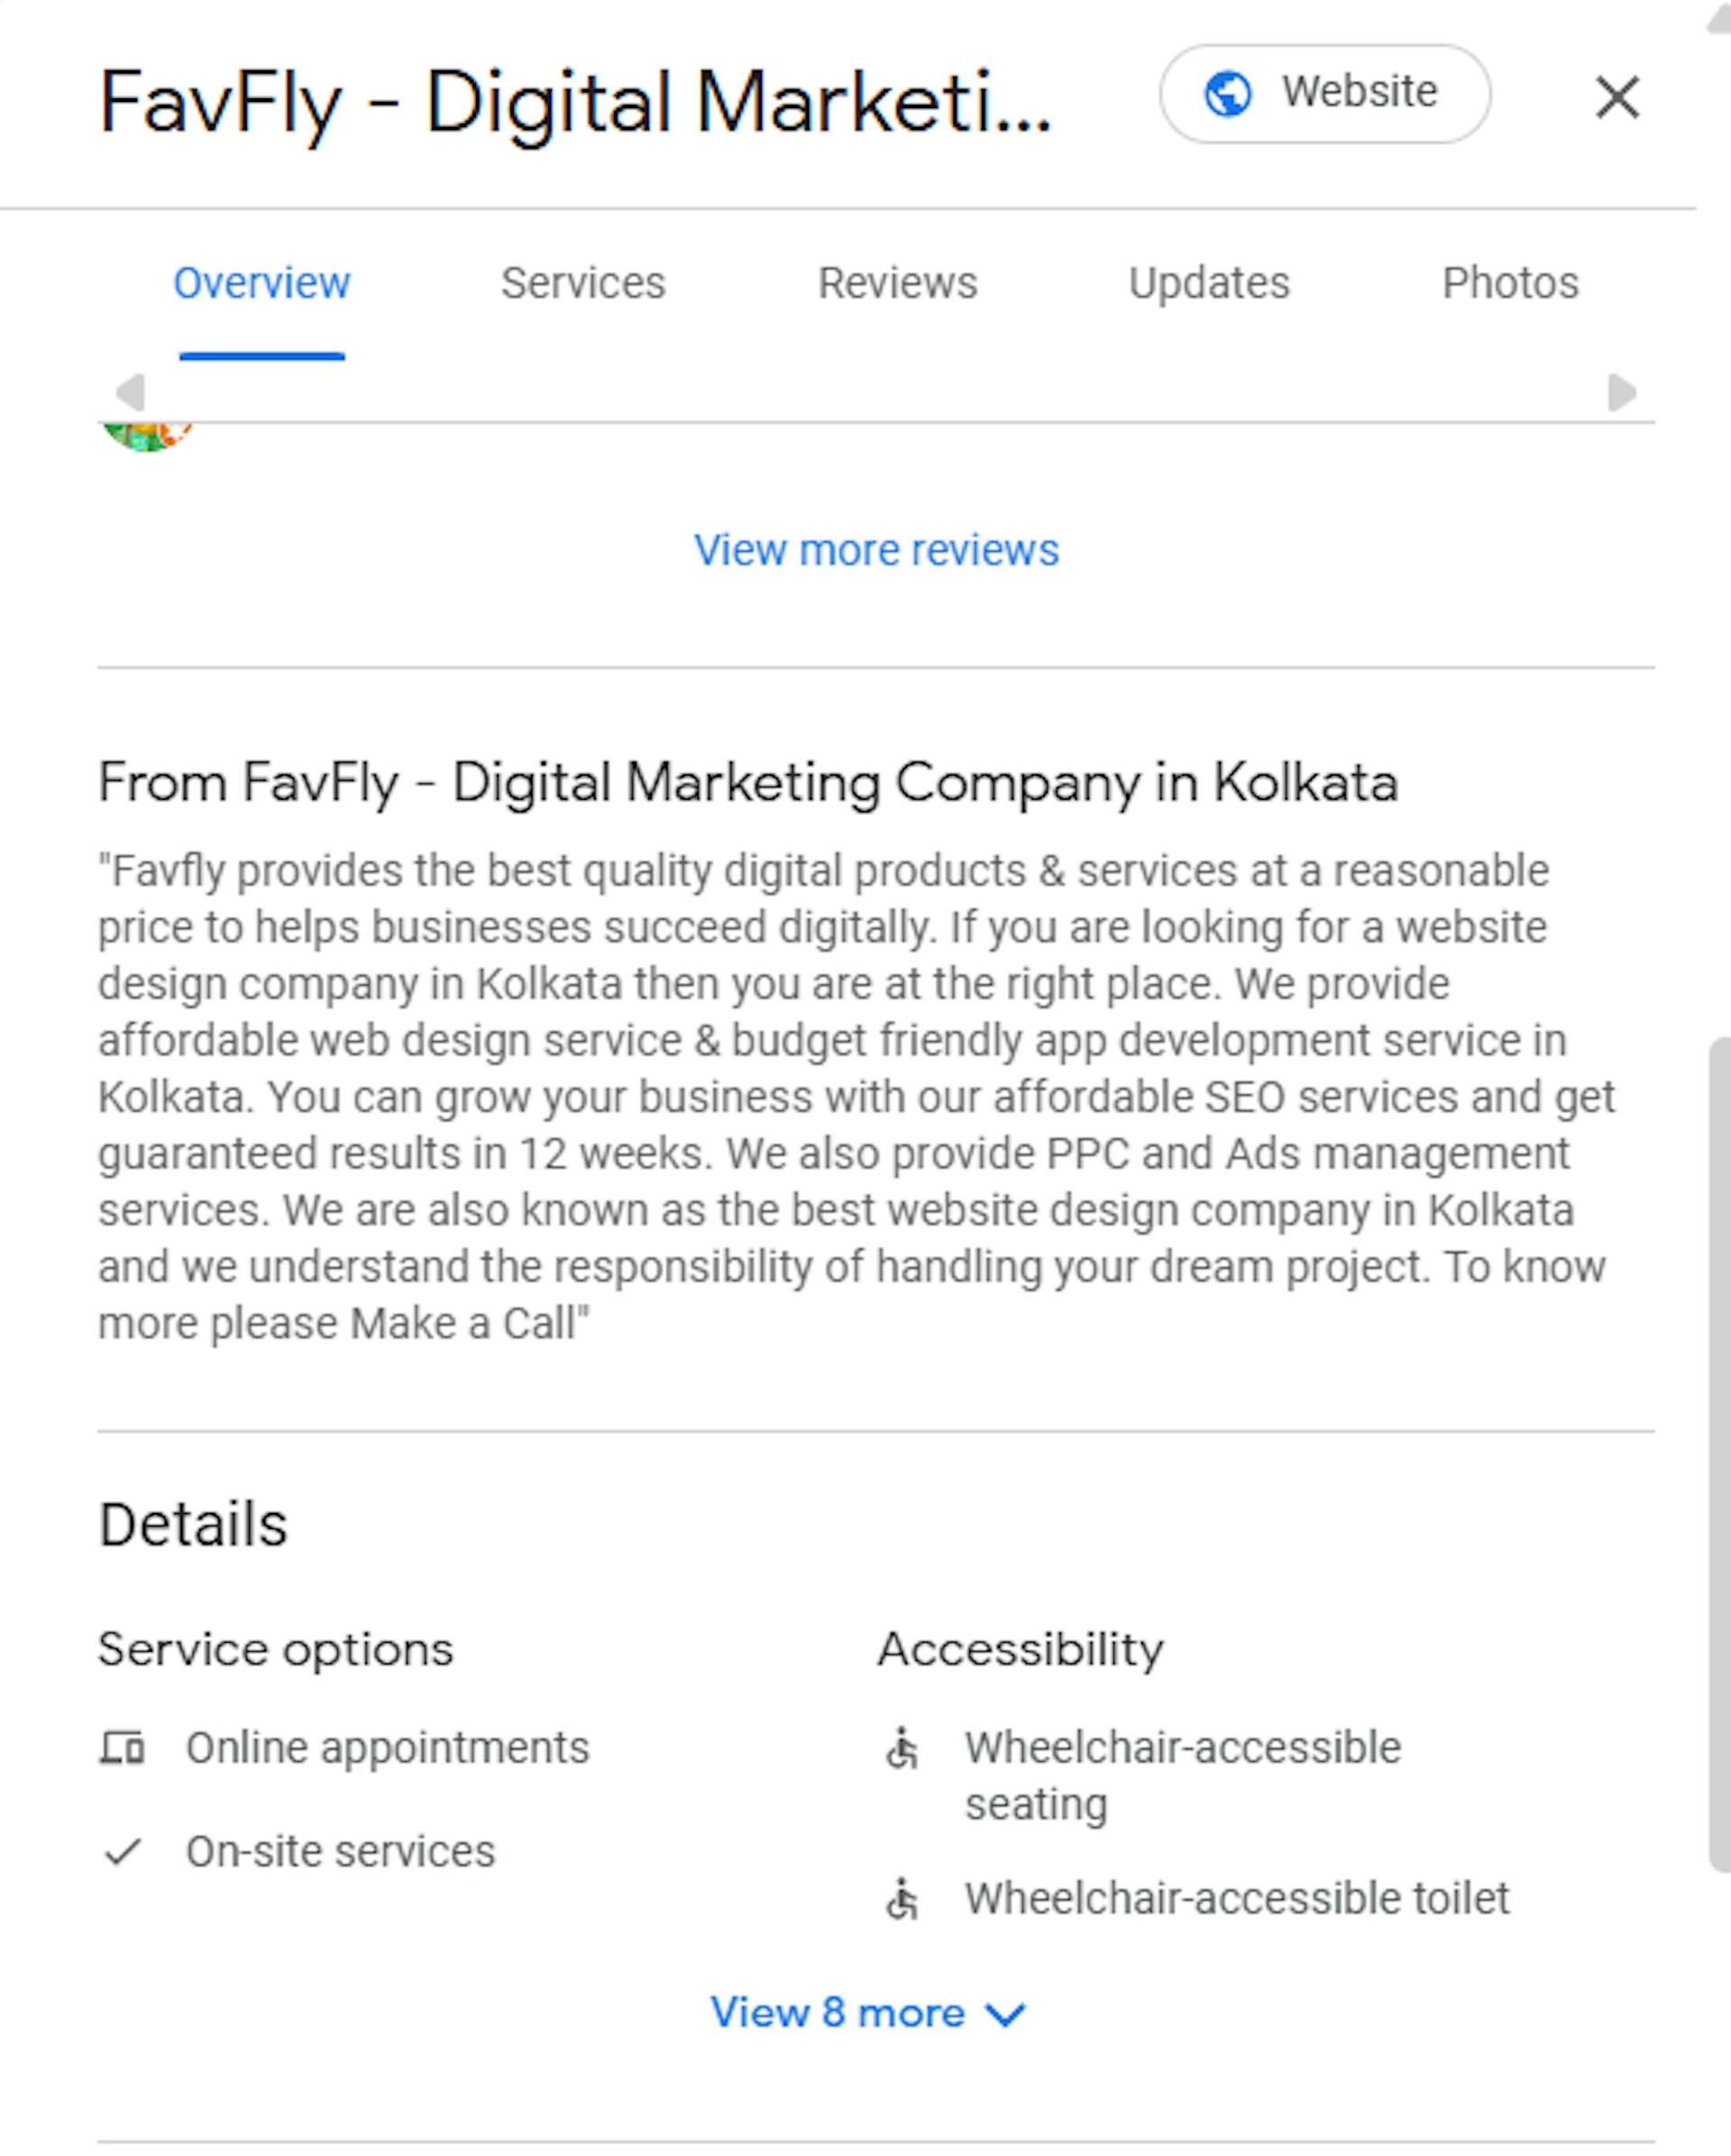1731x2156 pixels.
Task: Show the Photos tab
Action: [x=1509, y=284]
